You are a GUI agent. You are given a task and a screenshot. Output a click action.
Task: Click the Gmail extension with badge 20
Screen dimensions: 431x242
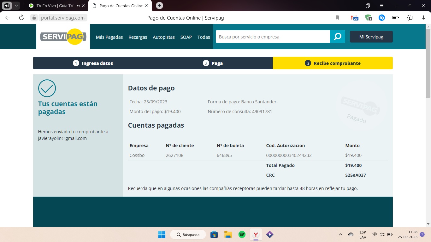(355, 18)
